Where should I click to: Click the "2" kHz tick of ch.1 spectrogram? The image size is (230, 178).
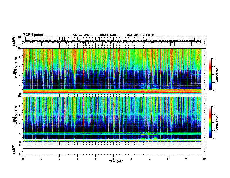[20, 85]
